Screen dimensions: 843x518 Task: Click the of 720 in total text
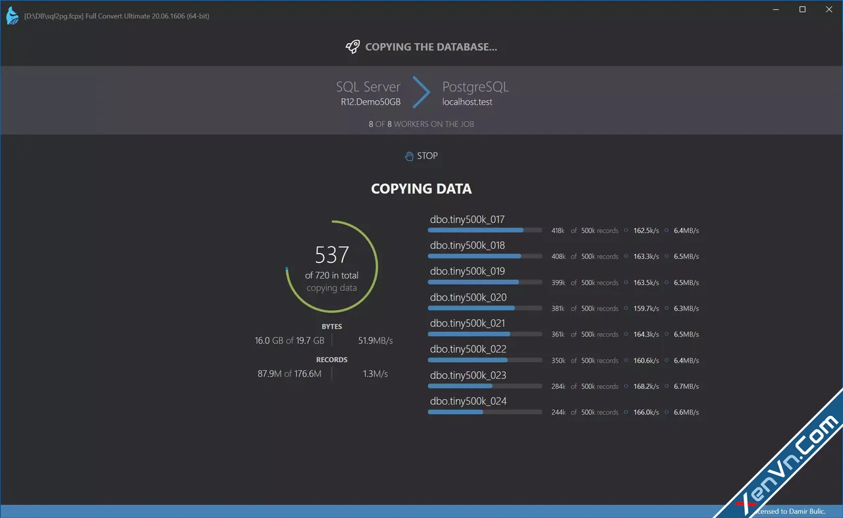point(332,275)
